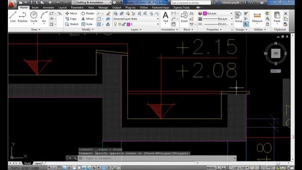Switch to the Output ribbon tab
Viewport: 302px width, 170px height.
click(x=117, y=8)
